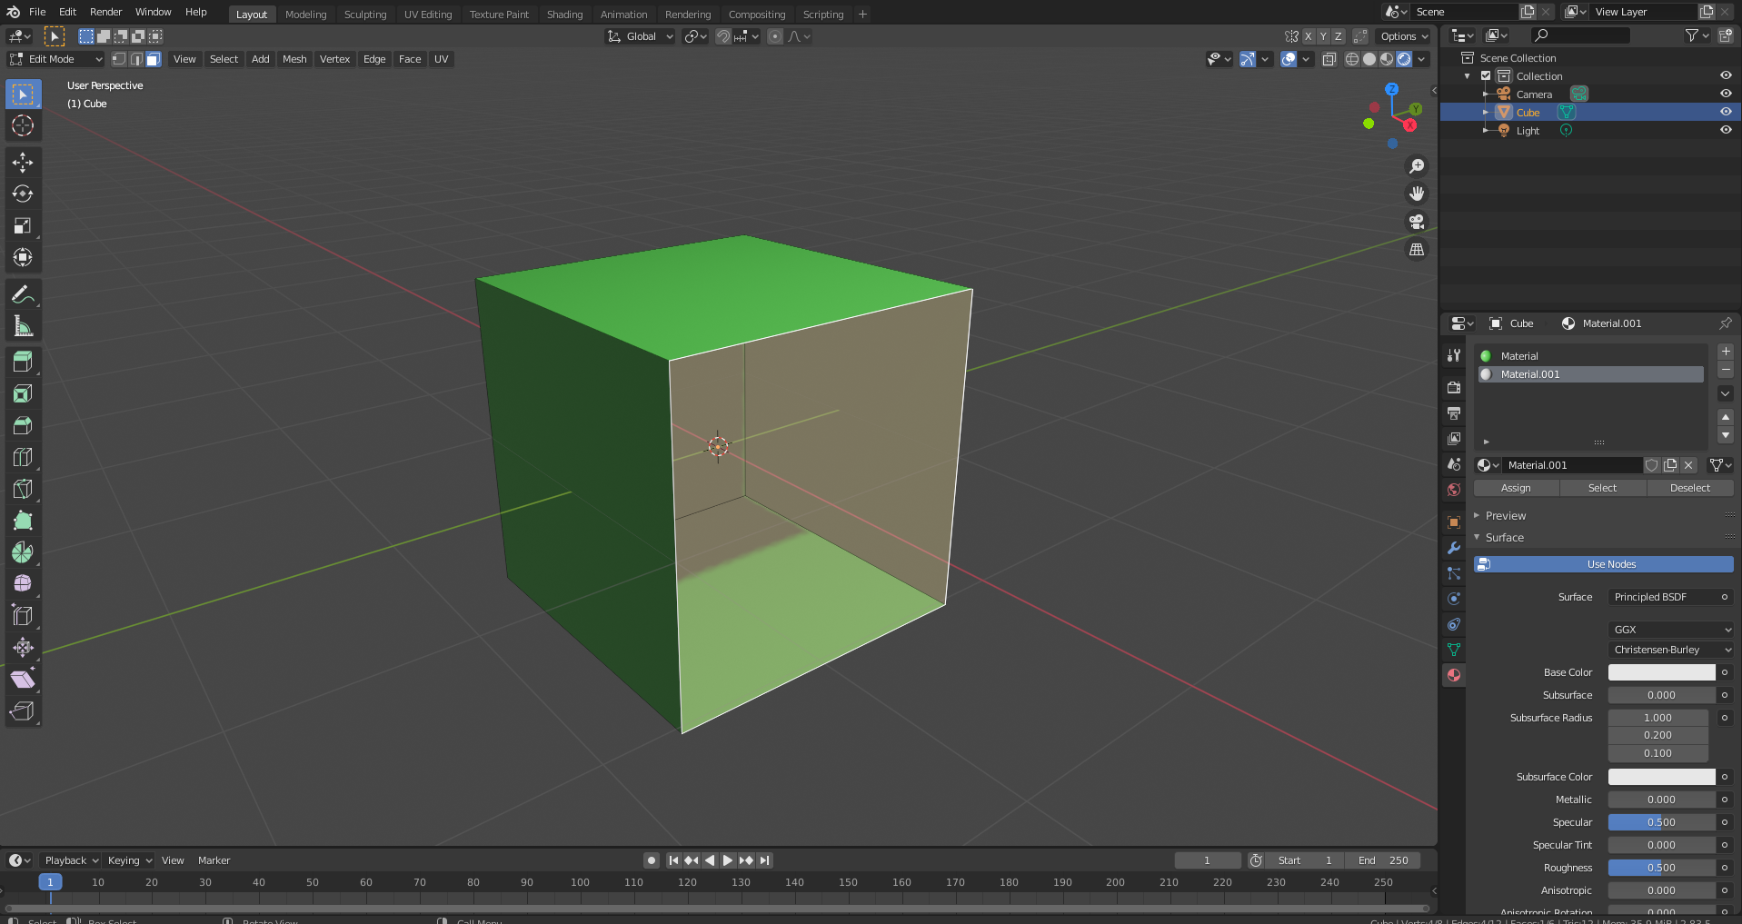Open the Principled BSDF surface dropdown
Screen dimensions: 1742x924
(1670, 597)
